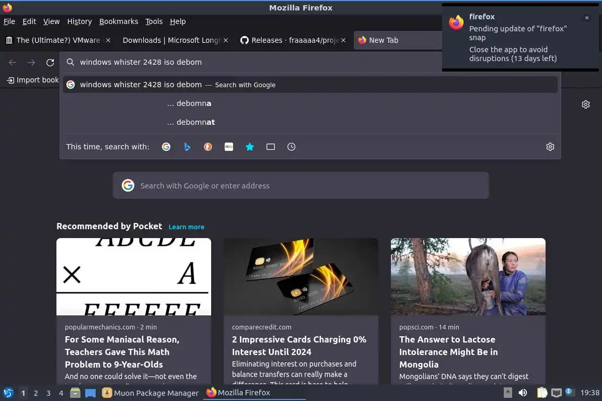Search open tabs using the tab icon
602x401 pixels.
[271, 147]
